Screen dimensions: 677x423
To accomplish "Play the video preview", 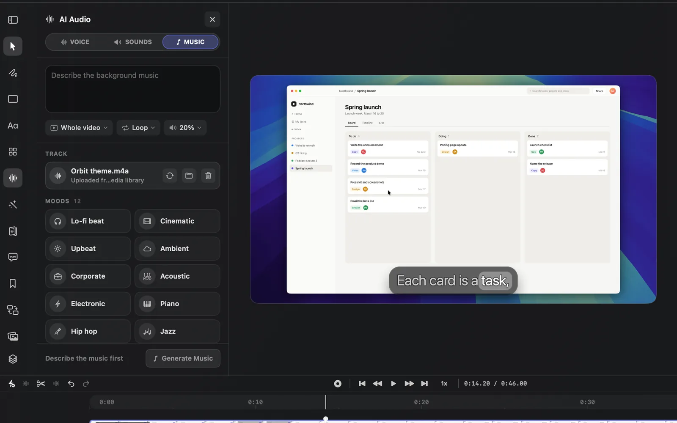I will [393, 384].
